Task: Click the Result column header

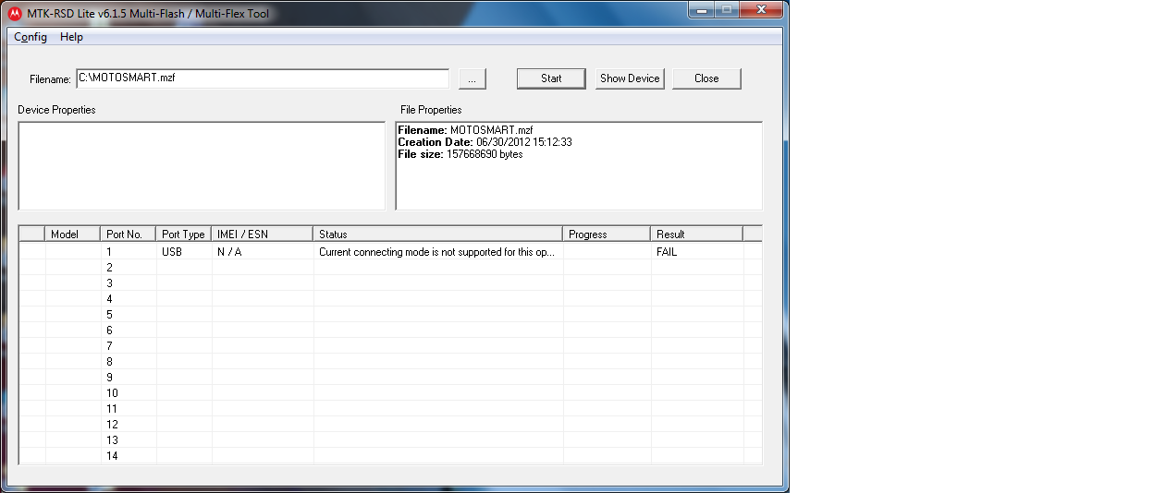Action: [x=697, y=234]
